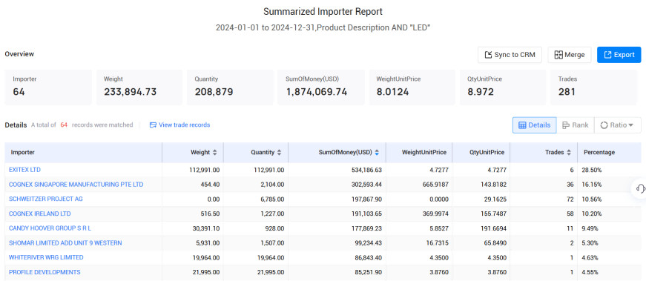Sort by SumOfMoney(USD) column arrows
646x281 pixels.
(377, 153)
